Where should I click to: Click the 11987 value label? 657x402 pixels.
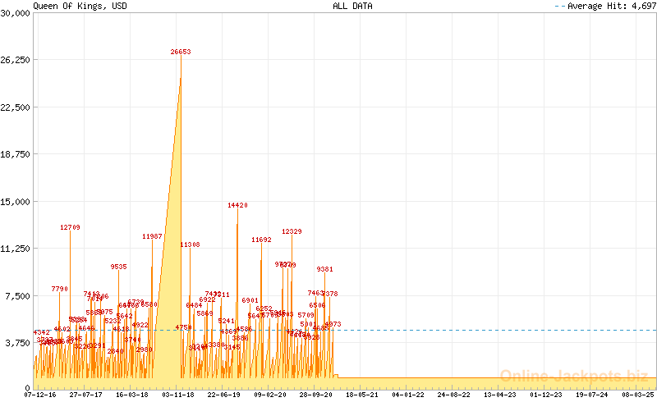tap(152, 236)
